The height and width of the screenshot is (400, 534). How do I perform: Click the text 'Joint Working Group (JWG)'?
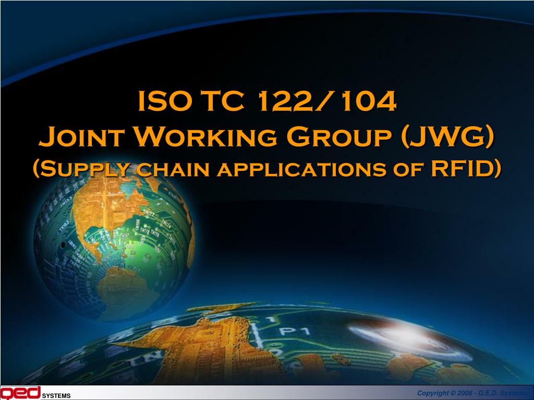266,136
